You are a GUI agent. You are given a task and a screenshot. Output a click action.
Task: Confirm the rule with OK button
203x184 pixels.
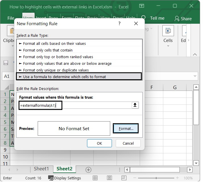tap(99, 143)
